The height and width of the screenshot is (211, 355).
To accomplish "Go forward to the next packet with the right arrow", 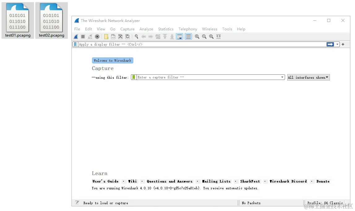I will (150, 37).
